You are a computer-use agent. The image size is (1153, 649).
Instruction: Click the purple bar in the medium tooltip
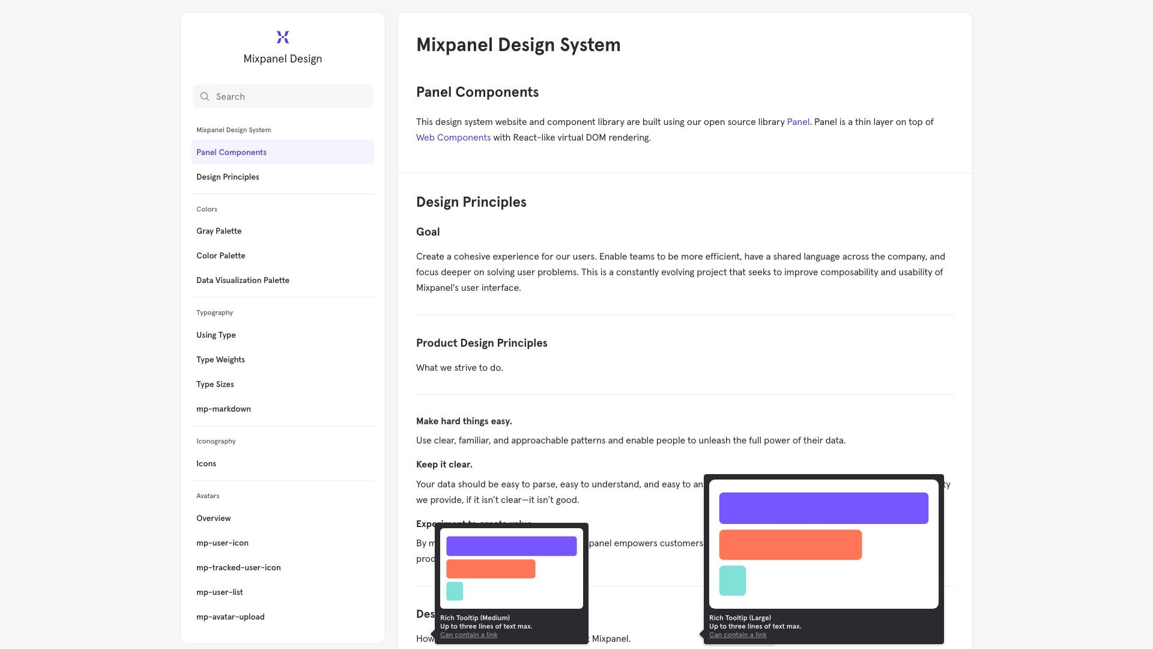511,546
